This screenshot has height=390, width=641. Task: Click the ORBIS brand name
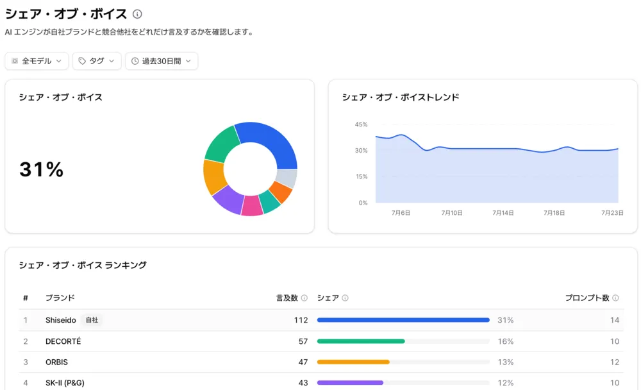(x=56, y=362)
